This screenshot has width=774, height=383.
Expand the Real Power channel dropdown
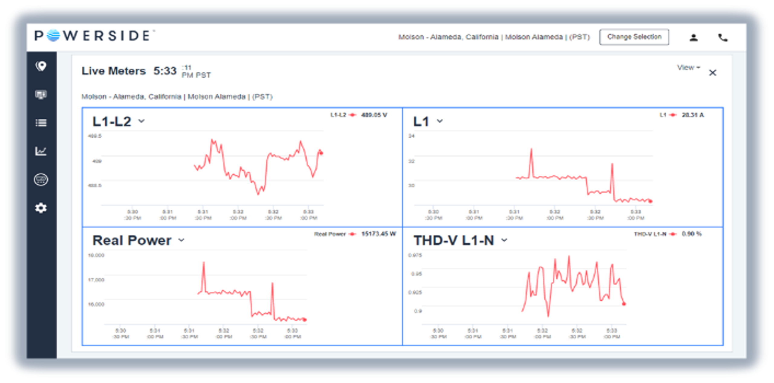181,240
